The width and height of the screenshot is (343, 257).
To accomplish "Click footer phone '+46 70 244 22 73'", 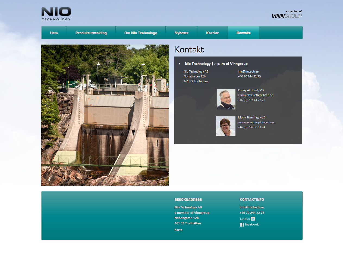I will click(x=252, y=213).
